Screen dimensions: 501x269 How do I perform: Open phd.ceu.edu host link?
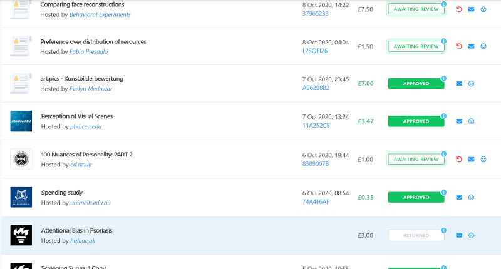86,126
